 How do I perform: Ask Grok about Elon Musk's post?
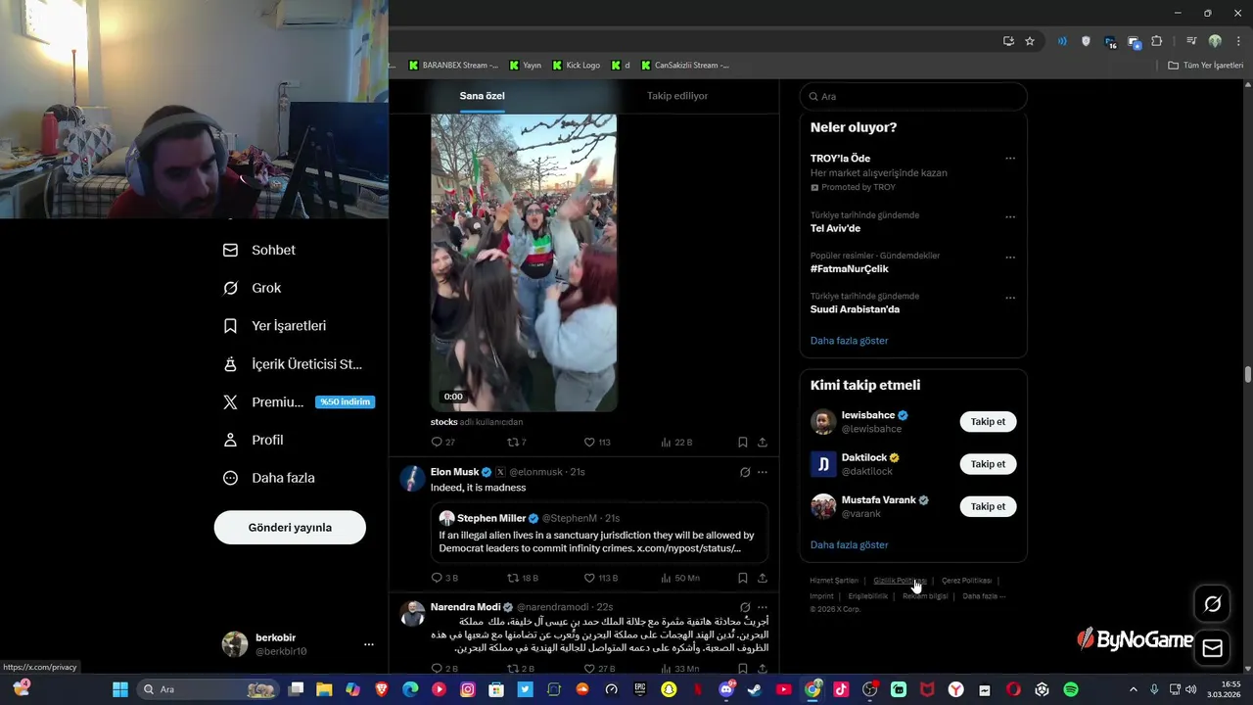click(745, 472)
